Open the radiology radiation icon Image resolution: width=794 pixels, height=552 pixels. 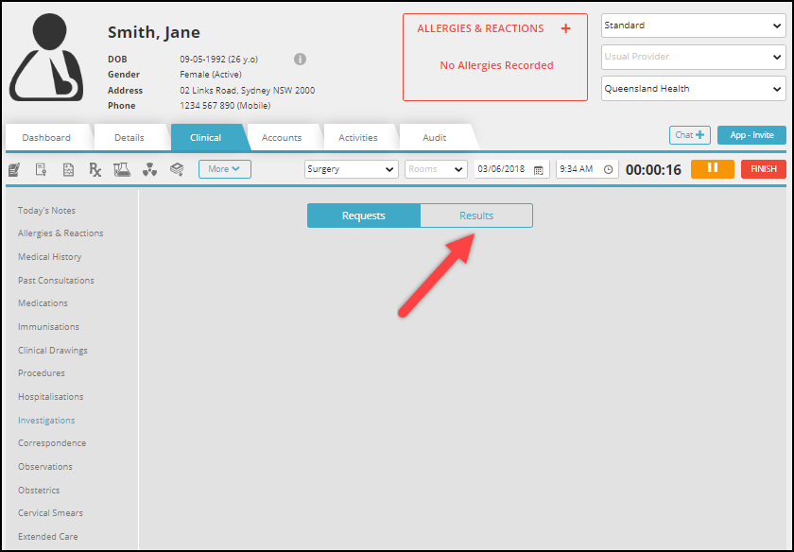149,169
